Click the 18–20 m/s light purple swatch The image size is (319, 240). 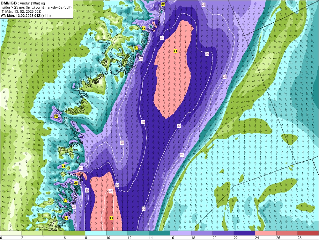202,233
